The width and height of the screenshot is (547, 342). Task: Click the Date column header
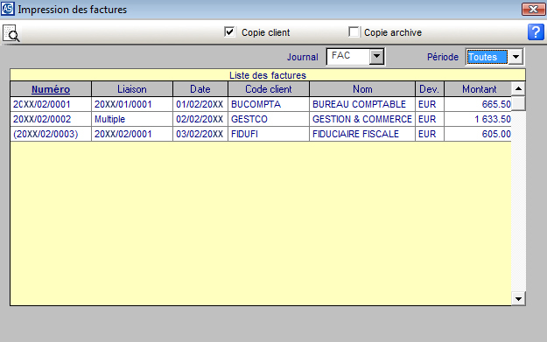[x=200, y=89]
